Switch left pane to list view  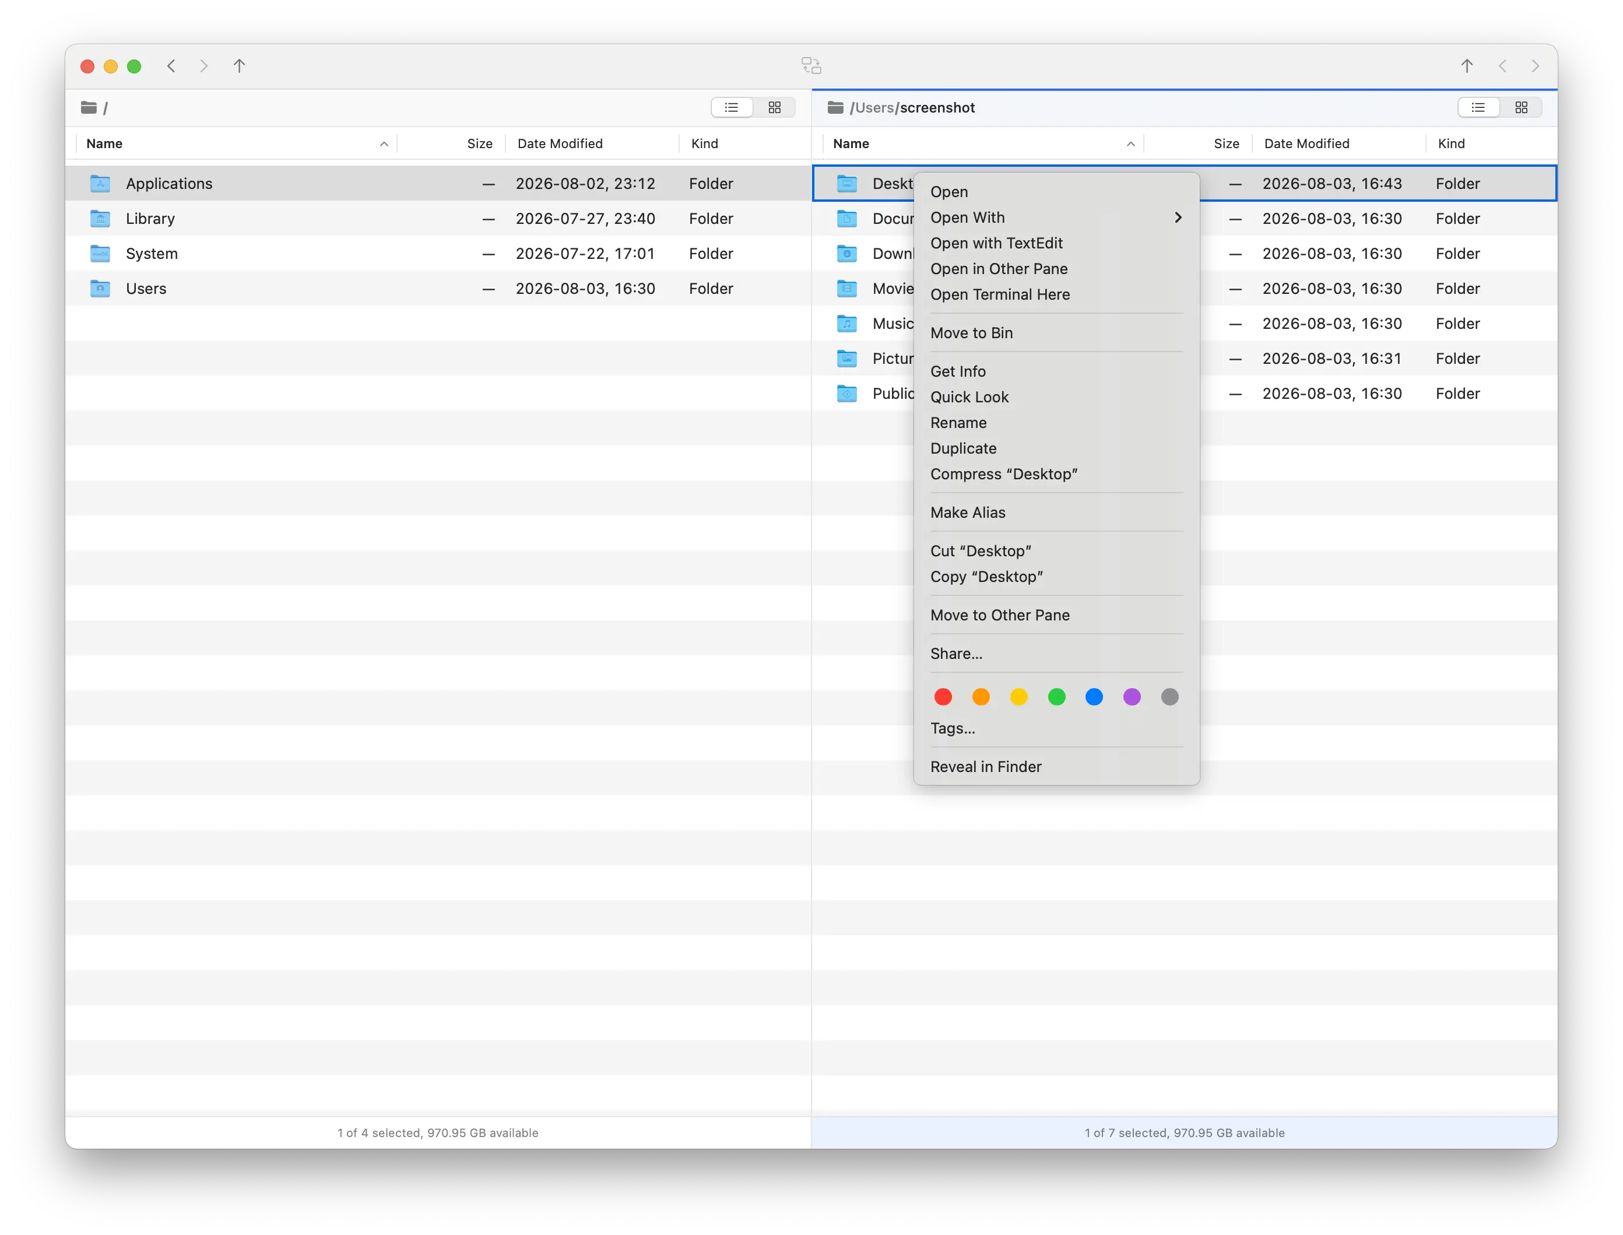point(732,107)
